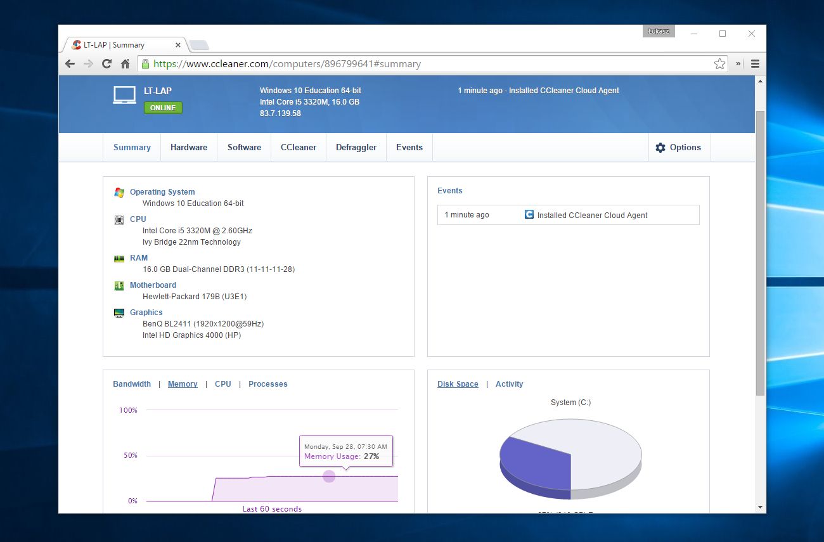Select the Memory chart tab
The image size is (824, 542).
click(x=183, y=384)
